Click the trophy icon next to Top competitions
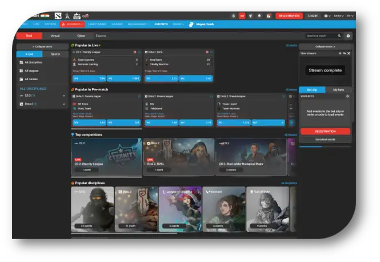380x262 pixels. 73,134
